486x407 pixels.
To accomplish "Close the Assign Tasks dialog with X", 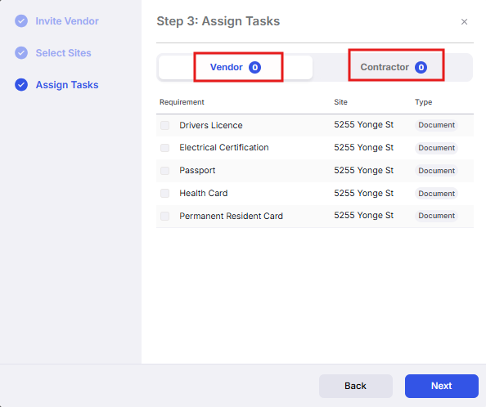I will click(464, 22).
